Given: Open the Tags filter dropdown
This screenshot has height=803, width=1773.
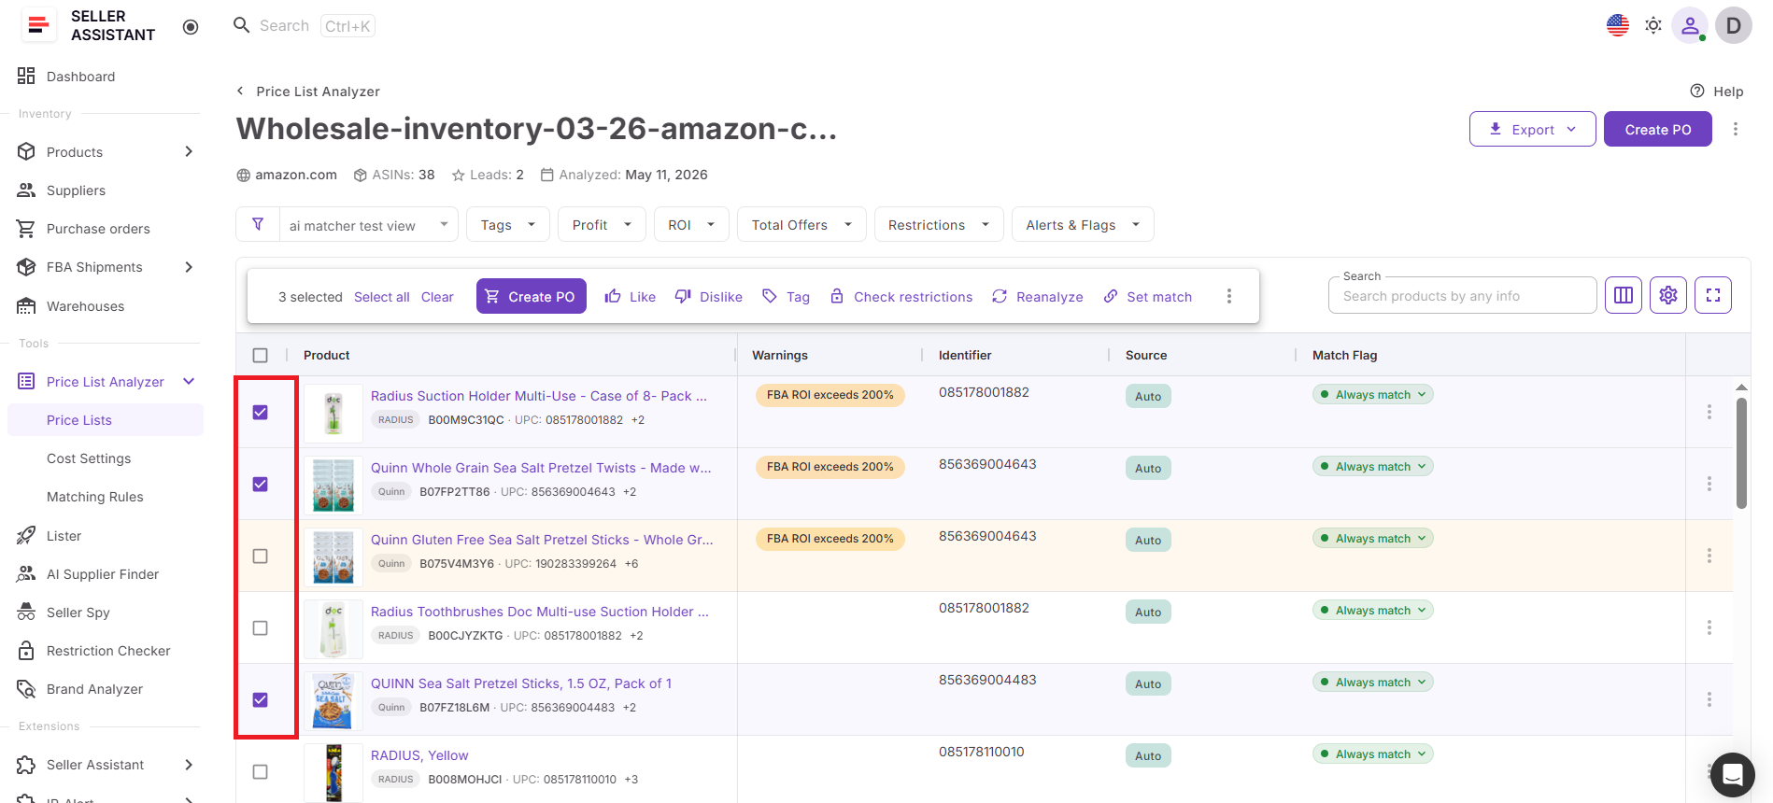Looking at the screenshot, I should (508, 224).
